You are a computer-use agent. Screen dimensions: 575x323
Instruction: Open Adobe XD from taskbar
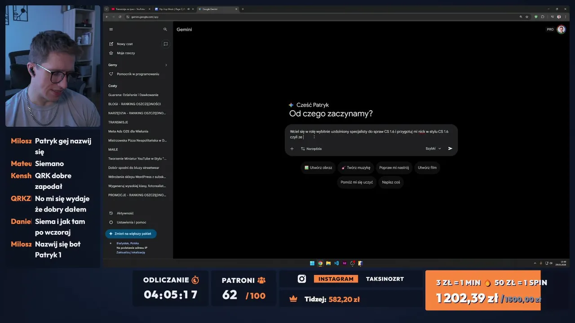coord(345,263)
